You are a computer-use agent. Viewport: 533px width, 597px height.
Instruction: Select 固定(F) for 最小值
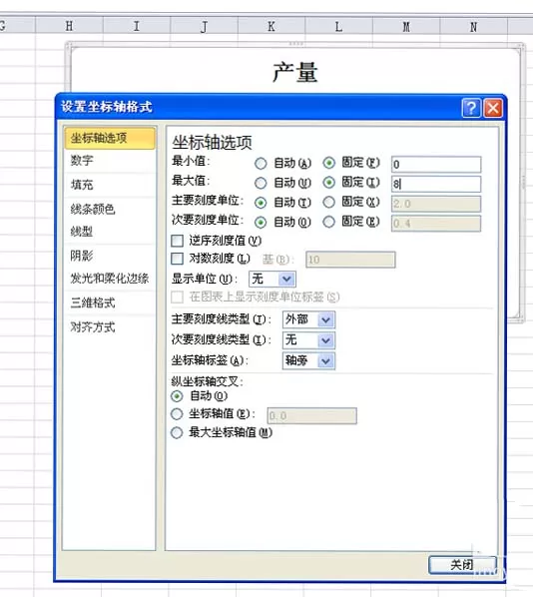(x=329, y=163)
